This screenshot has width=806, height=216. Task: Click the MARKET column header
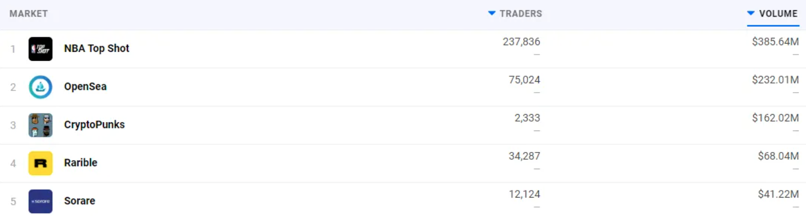[x=29, y=14]
